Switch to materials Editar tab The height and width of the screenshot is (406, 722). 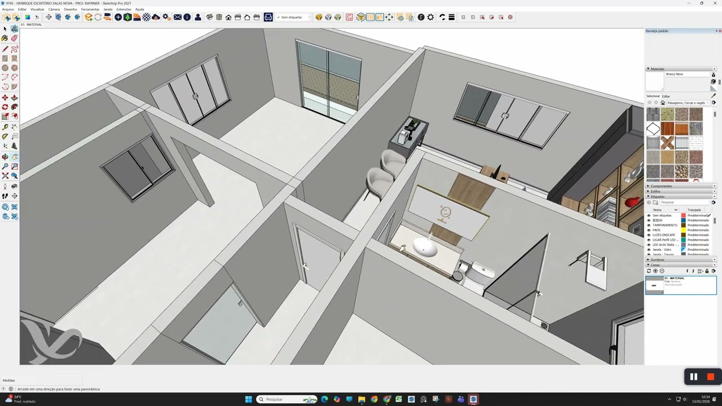pos(666,96)
